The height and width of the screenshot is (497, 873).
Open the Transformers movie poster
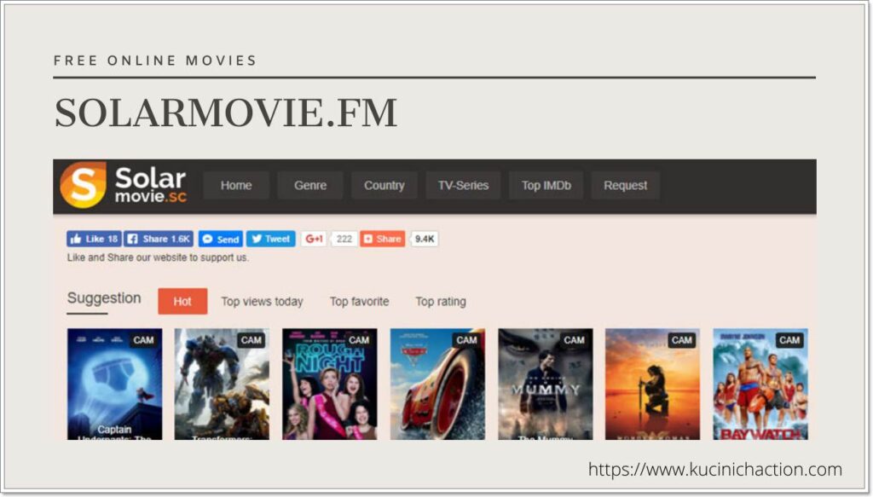pyautogui.click(x=222, y=384)
